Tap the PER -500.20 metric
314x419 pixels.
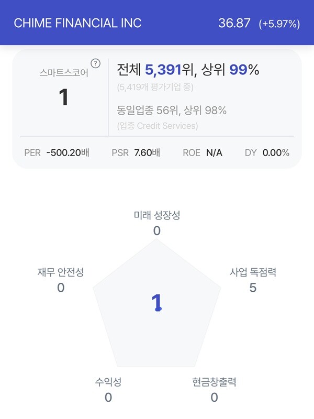57,152
